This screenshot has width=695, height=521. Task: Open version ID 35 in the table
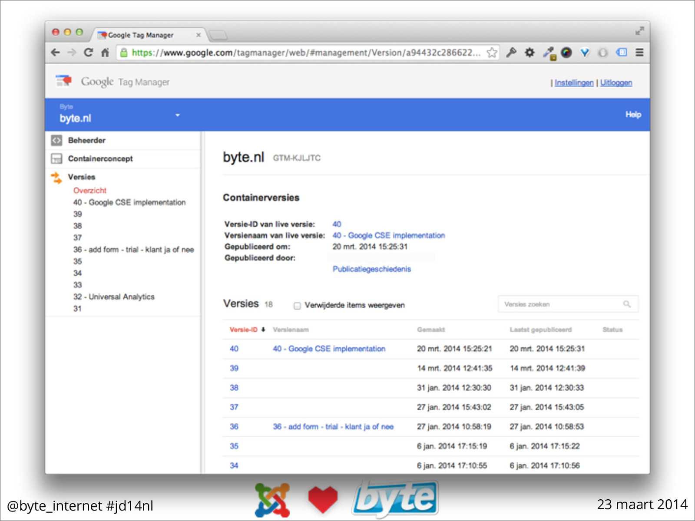(x=234, y=446)
